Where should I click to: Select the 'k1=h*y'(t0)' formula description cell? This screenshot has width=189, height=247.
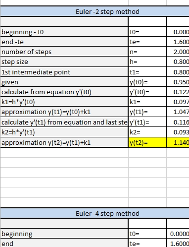(x=64, y=102)
